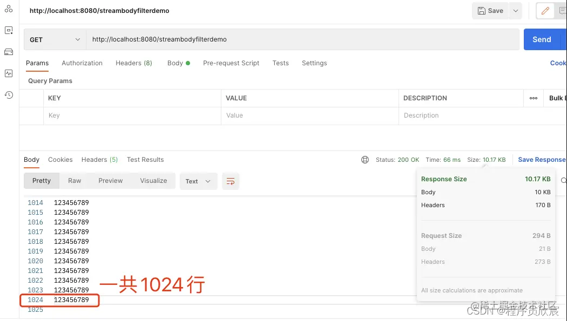Select the Preview view

pyautogui.click(x=111, y=181)
